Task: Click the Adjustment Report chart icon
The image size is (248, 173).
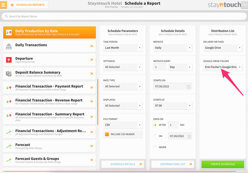Action: pyautogui.click(x=9, y=132)
